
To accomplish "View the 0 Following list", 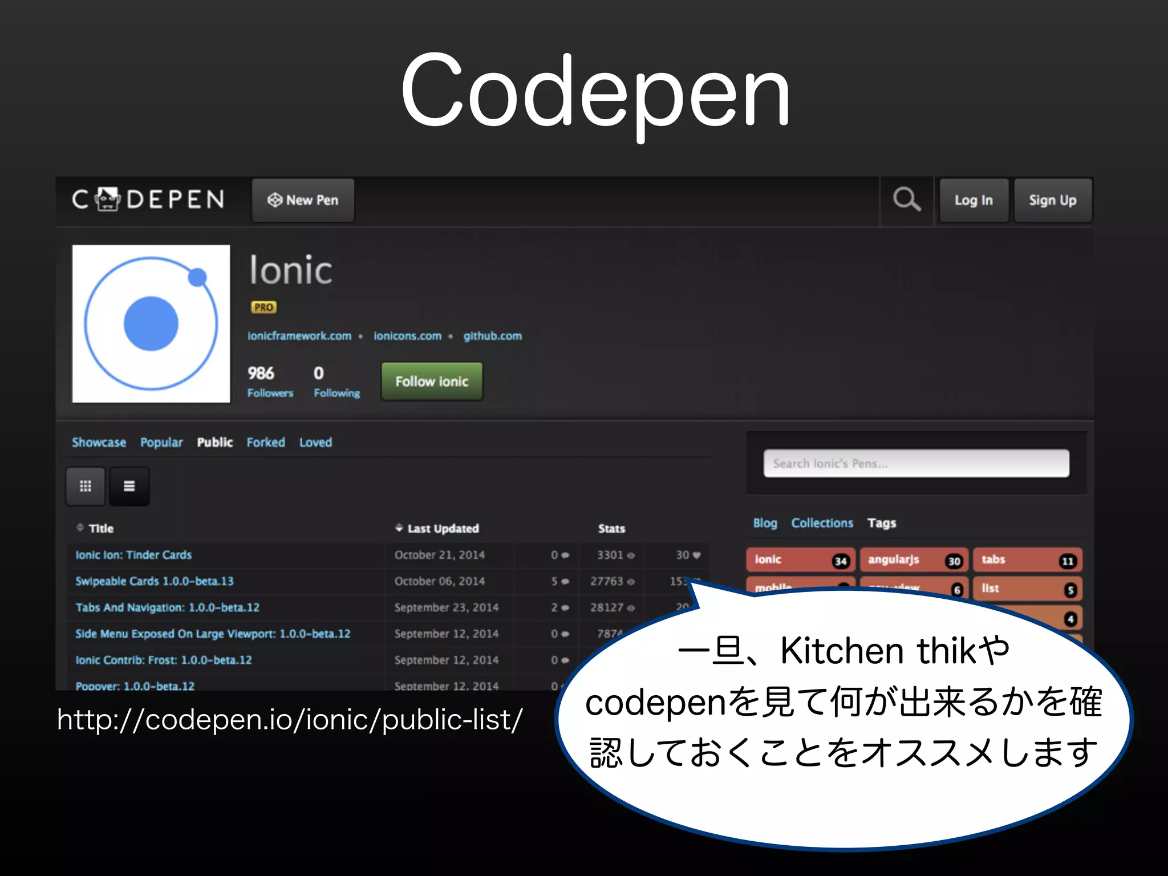I will [337, 382].
